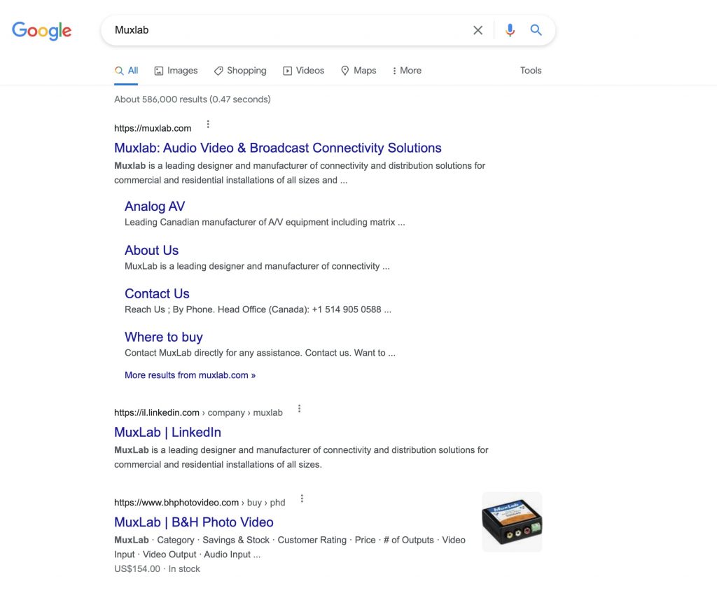Image resolution: width=717 pixels, height=593 pixels.
Task: Click the magnifying glass search button
Action: (x=536, y=30)
